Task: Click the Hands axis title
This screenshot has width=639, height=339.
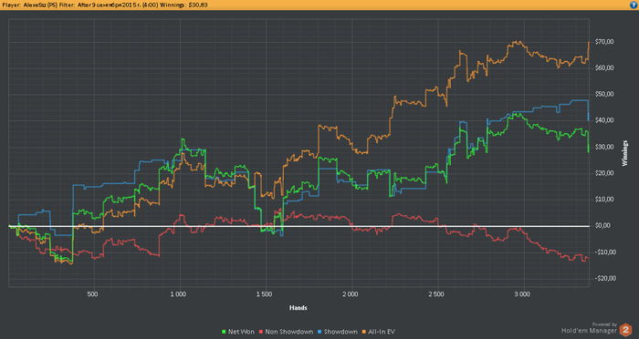Action: [298, 308]
